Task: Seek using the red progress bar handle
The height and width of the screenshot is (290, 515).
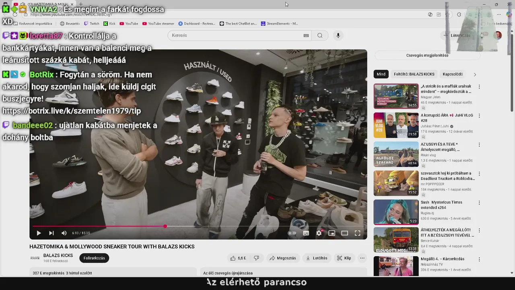Action: (165, 226)
